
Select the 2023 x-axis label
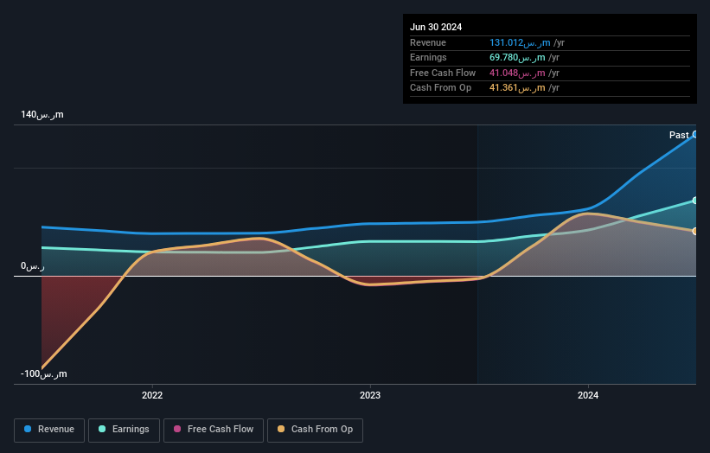pos(370,396)
